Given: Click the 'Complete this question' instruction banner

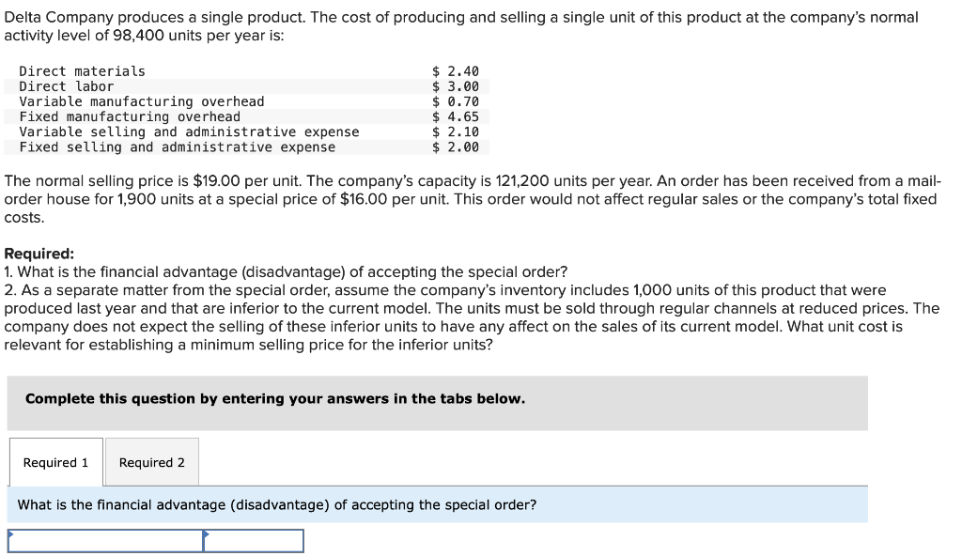Looking at the screenshot, I should (x=275, y=398).
